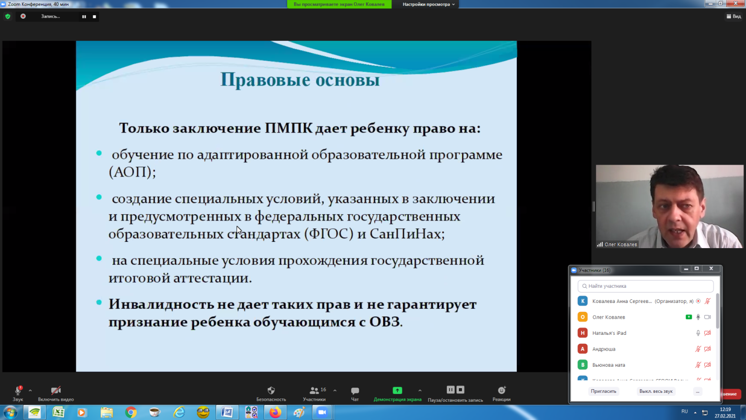The width and height of the screenshot is (746, 420).
Task: Open Firefox from the taskbar
Action: coord(275,412)
